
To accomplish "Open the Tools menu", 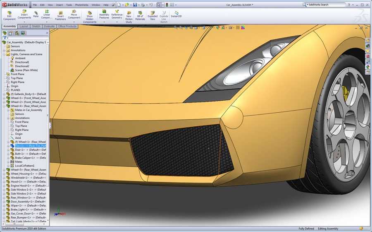I will [69, 5].
